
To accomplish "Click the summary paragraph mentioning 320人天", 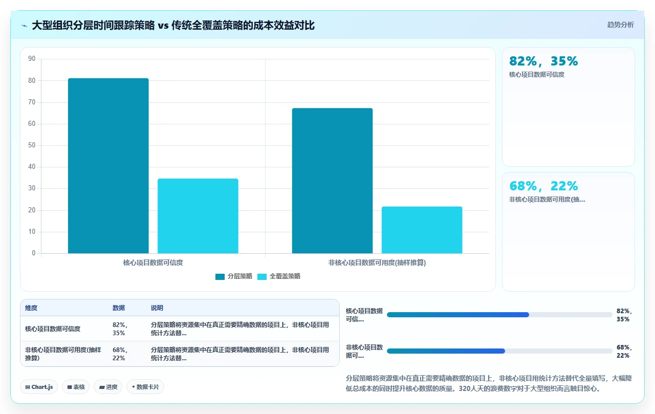I will point(489,383).
